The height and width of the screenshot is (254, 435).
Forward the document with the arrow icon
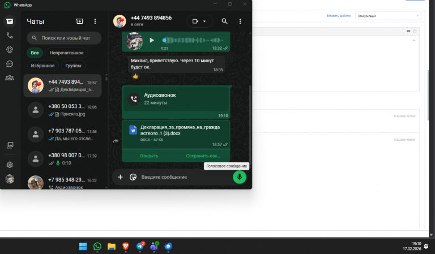click(116, 141)
